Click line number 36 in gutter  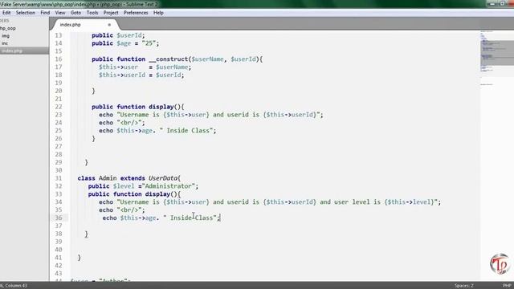pyautogui.click(x=59, y=218)
